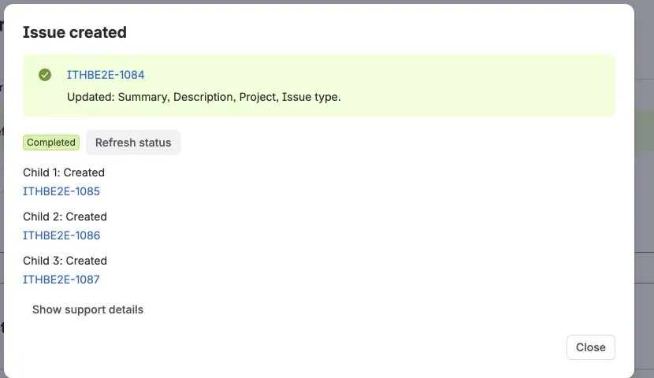
Task: Select the green Completed status badge
Action: (x=51, y=143)
